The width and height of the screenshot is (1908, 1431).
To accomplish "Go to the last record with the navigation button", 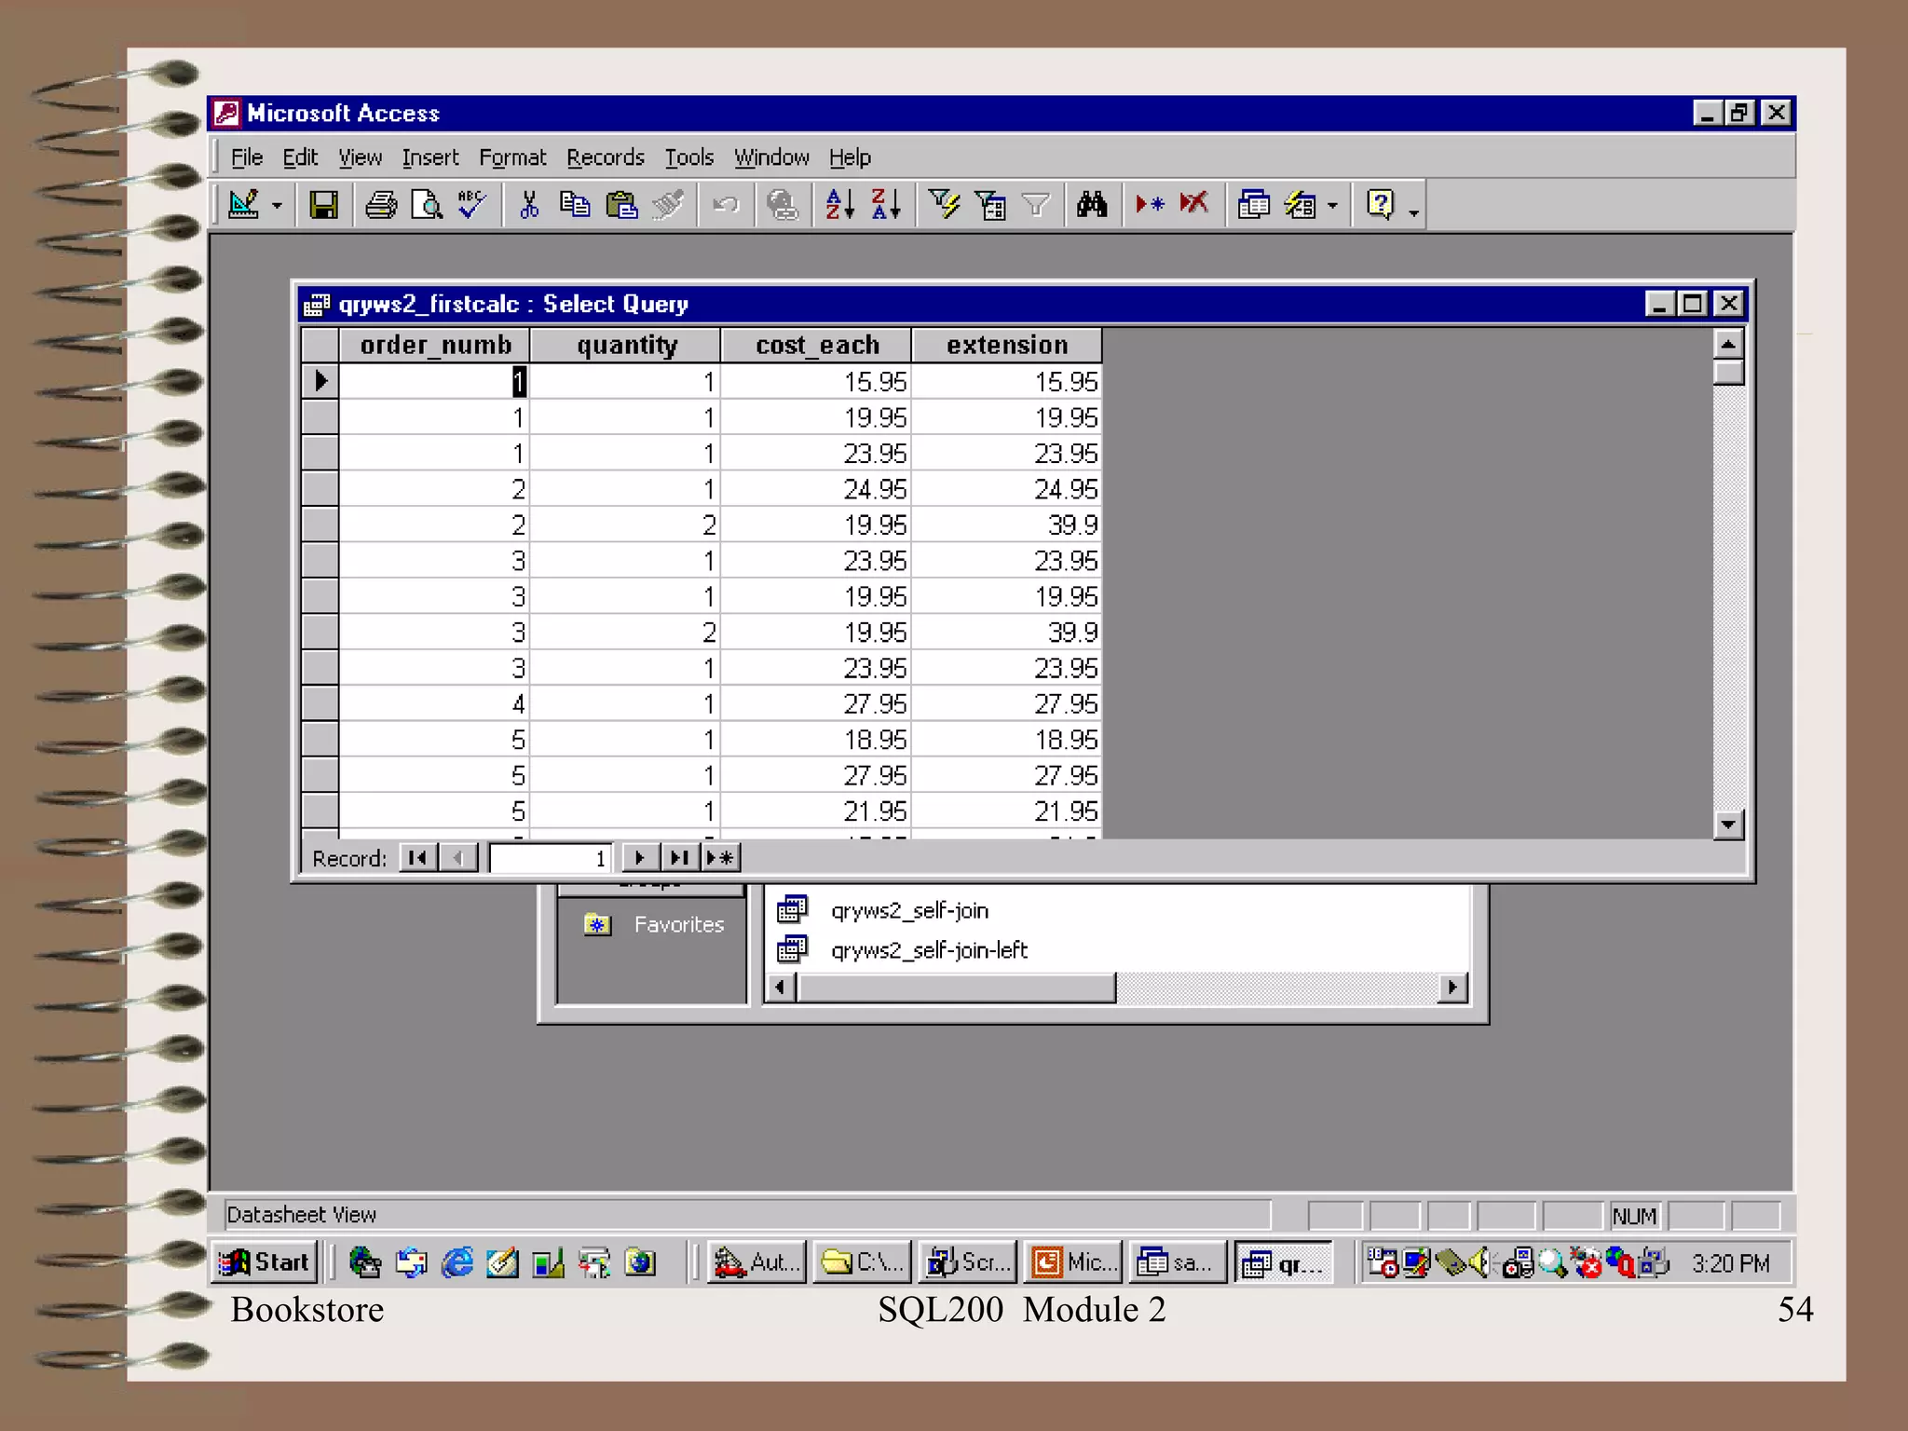I will click(x=679, y=857).
